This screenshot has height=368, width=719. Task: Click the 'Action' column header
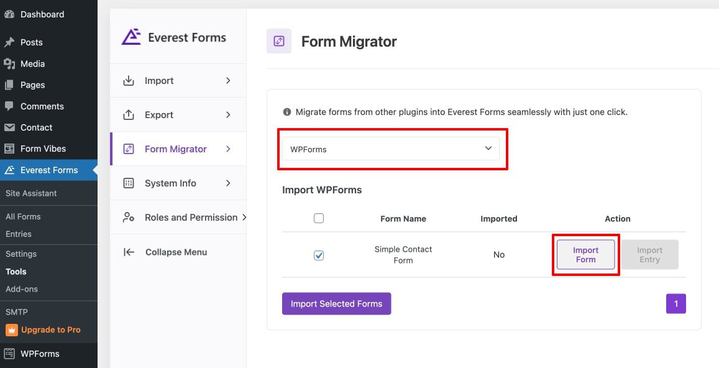(x=618, y=219)
